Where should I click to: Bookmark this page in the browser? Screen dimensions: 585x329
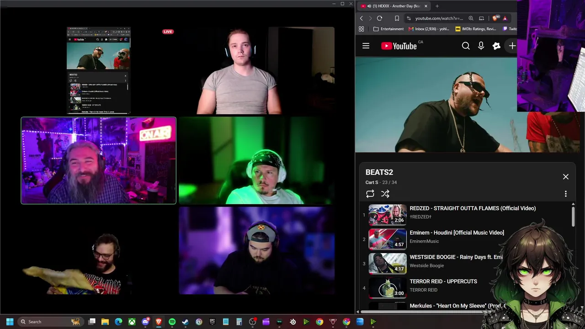click(397, 18)
